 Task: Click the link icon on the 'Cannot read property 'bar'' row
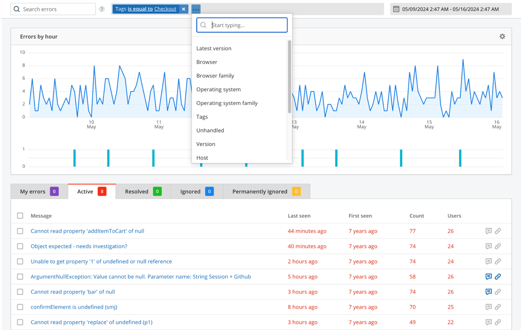498,291
